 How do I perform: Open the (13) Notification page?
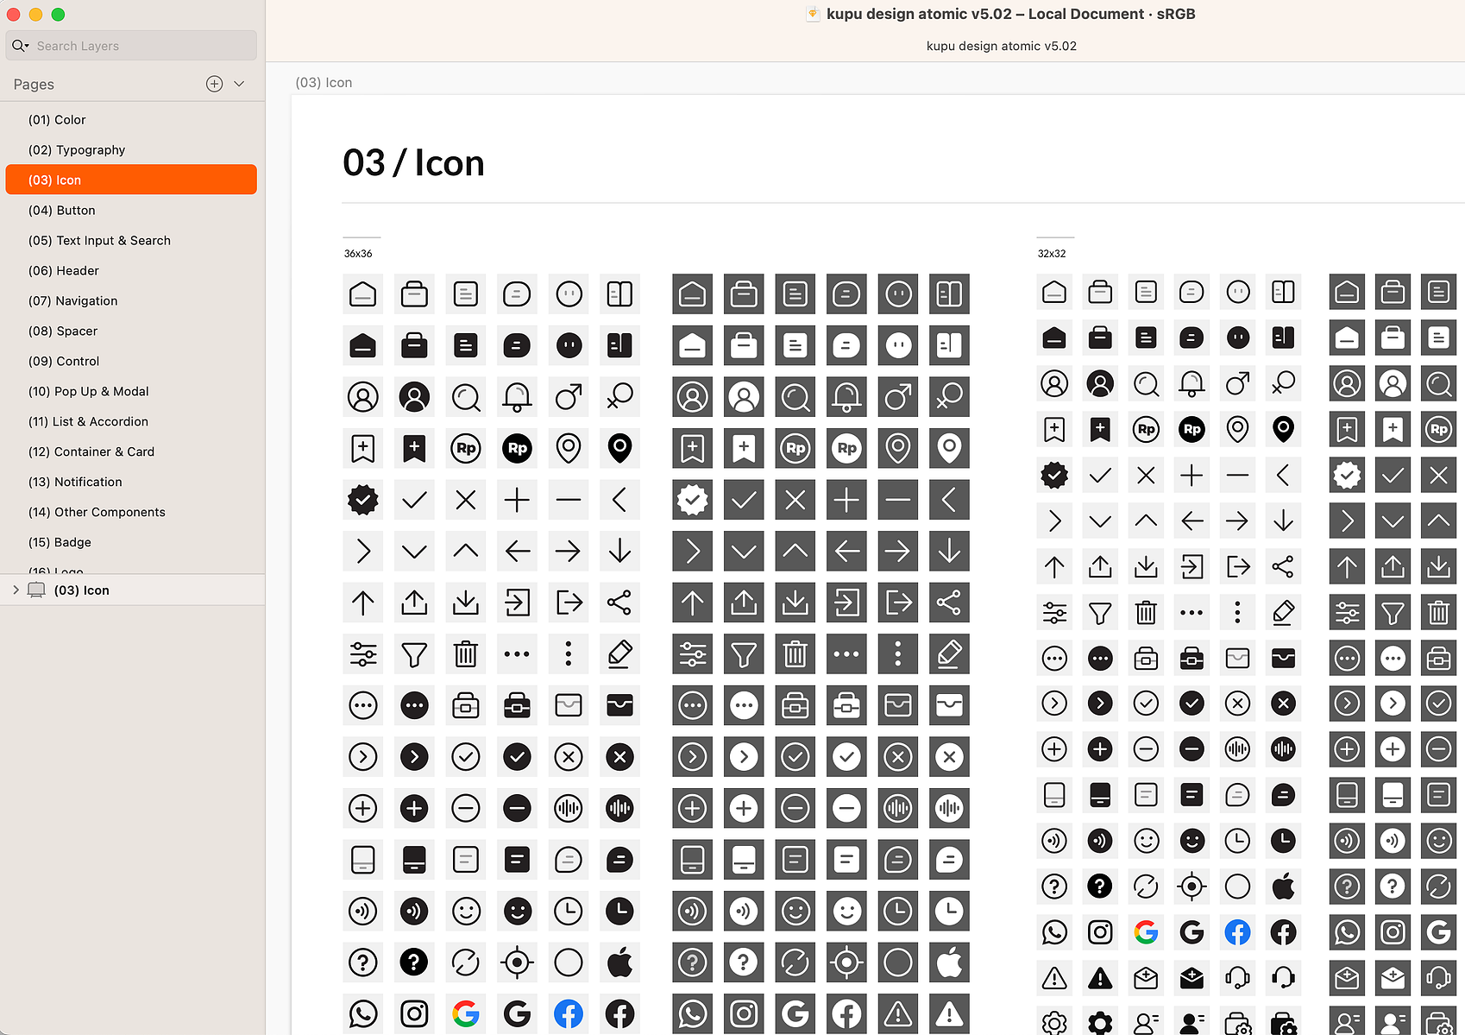click(x=131, y=483)
